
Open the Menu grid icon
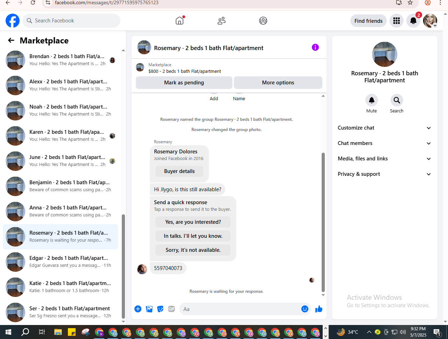pos(397,21)
